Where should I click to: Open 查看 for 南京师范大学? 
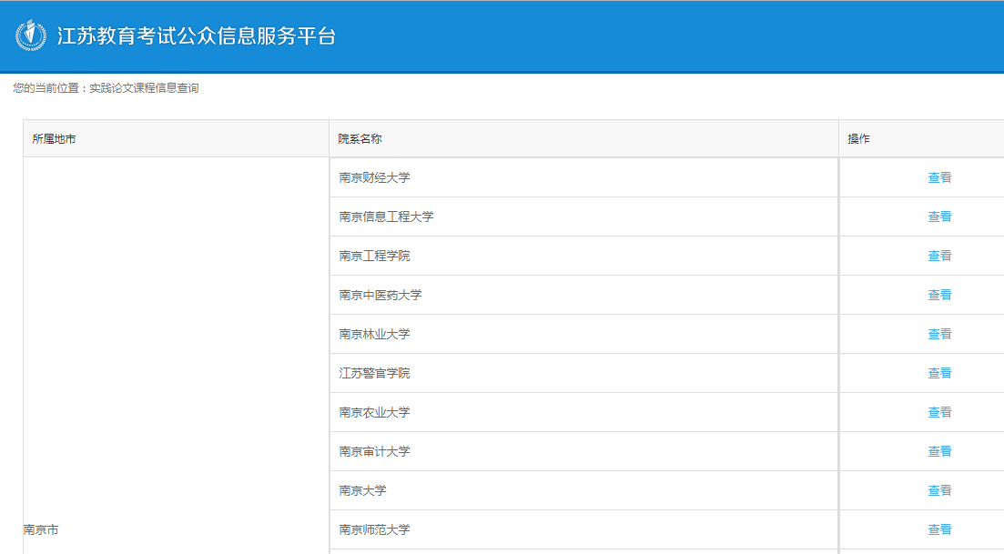[939, 529]
